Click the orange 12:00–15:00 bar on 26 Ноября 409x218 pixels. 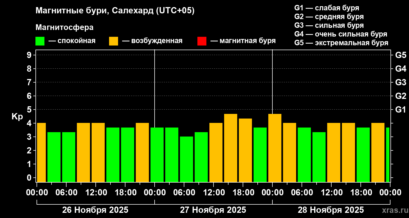(98, 152)
